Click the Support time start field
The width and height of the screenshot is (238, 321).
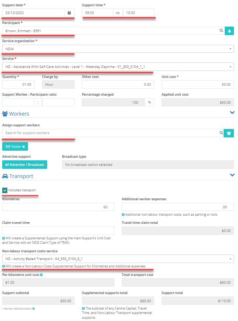click(x=97, y=13)
